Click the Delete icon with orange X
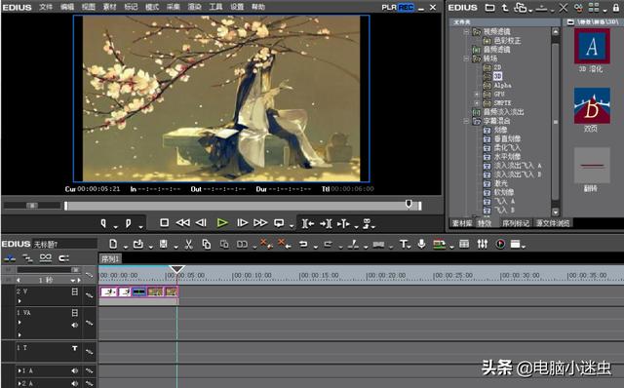Viewport: 624px width, 388px height. [x=265, y=244]
